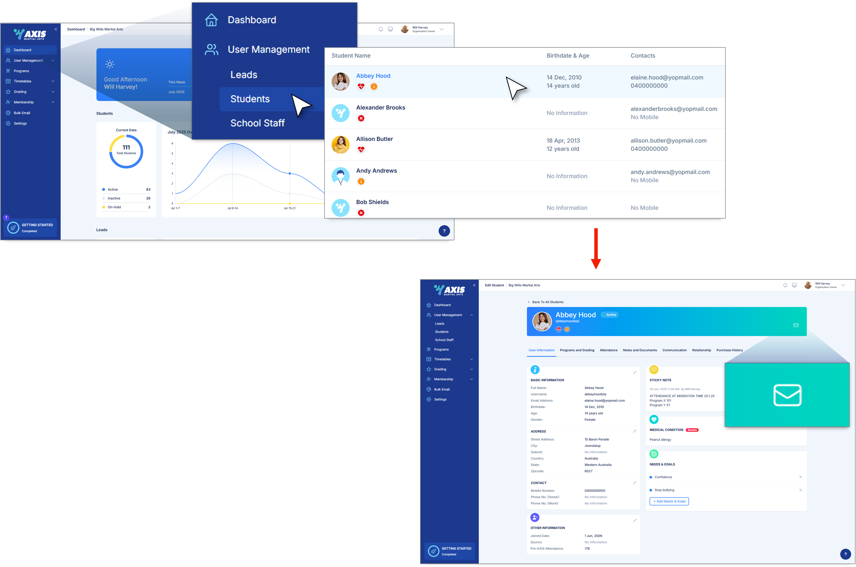Click Abbey Hood's profile photo in the student list
Image resolution: width=856 pixels, height=567 pixels.
point(340,81)
